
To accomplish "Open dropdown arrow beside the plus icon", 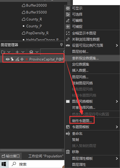I will pos(23,52).
